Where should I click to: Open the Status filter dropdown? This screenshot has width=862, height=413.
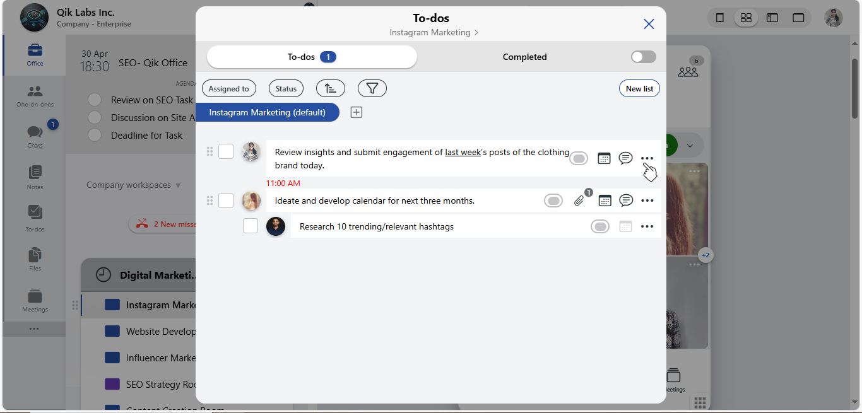286,89
